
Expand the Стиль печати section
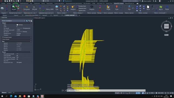31,39
